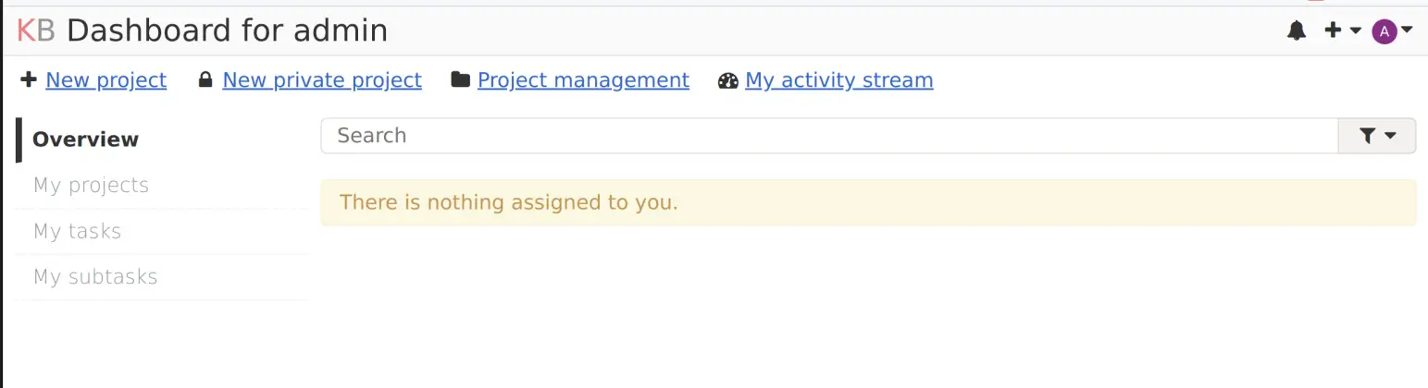This screenshot has height=388, width=1428.
Task: Click the KB Kanboard logo
Action: click(x=36, y=30)
